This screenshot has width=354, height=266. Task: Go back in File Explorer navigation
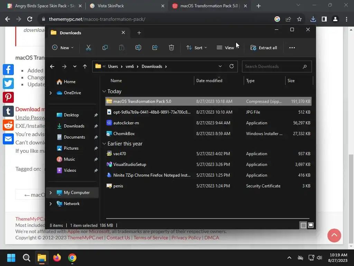(52, 66)
